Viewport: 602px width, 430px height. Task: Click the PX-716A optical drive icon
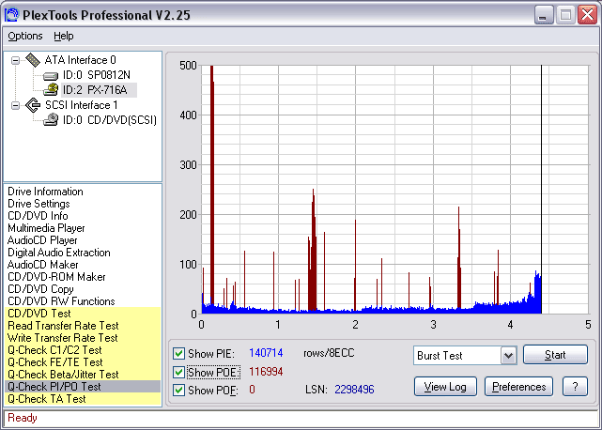(51, 90)
